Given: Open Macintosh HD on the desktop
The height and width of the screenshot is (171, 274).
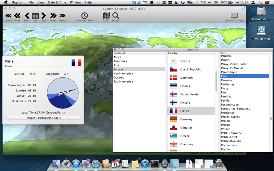Looking at the screenshot, I should point(261,13).
